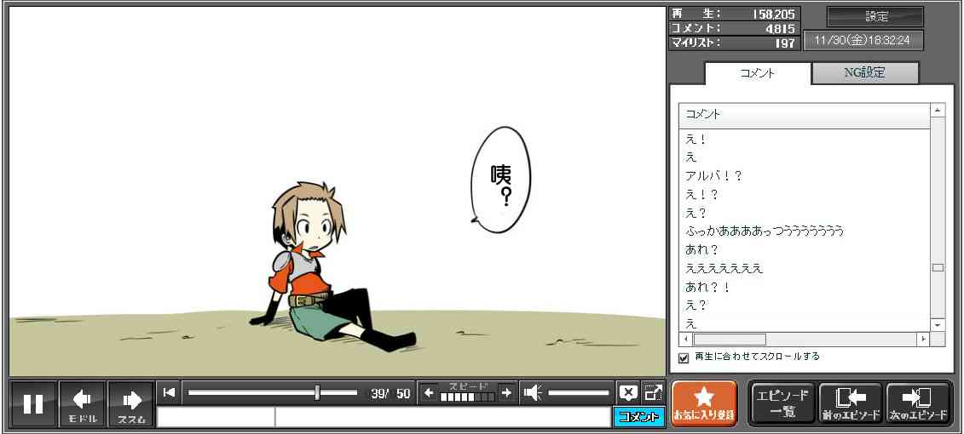
Task: Decrease playback speed with left arrow
Action: point(429,392)
